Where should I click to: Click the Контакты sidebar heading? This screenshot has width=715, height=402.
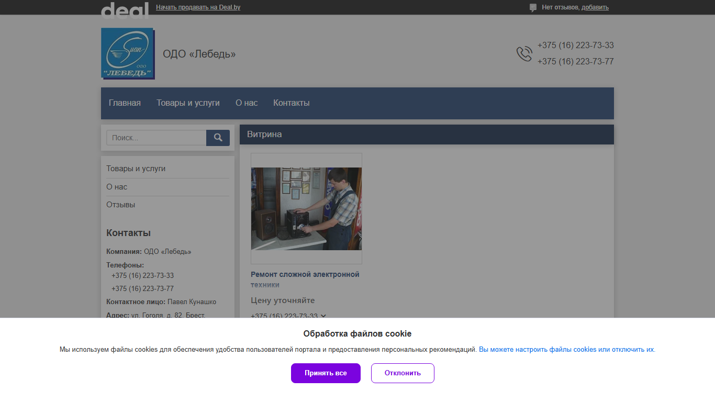coord(128,233)
